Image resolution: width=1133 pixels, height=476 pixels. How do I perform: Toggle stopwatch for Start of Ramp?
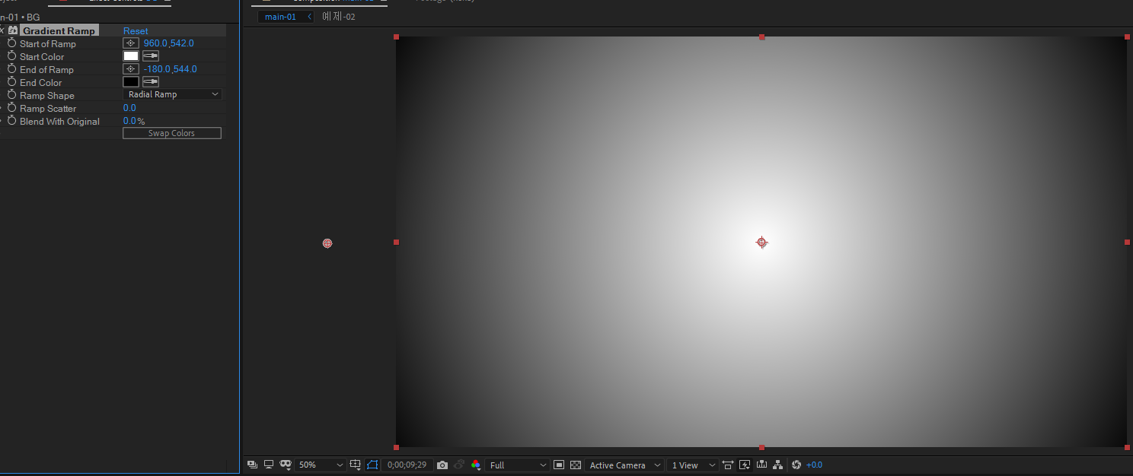point(12,43)
